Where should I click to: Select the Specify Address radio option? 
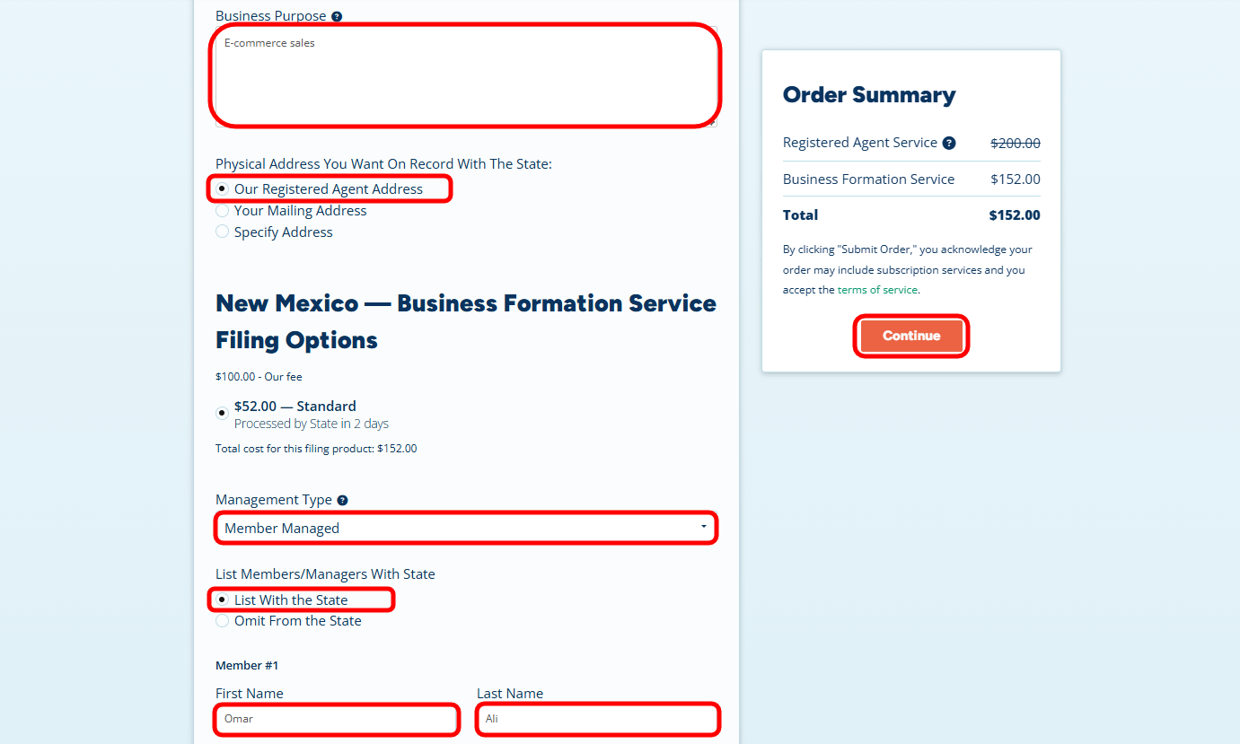click(223, 232)
